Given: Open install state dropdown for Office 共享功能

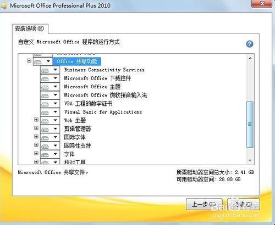Looking at the screenshot, I should pyautogui.click(x=43, y=61).
